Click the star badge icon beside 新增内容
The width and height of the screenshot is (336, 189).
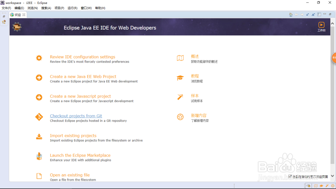(180, 117)
